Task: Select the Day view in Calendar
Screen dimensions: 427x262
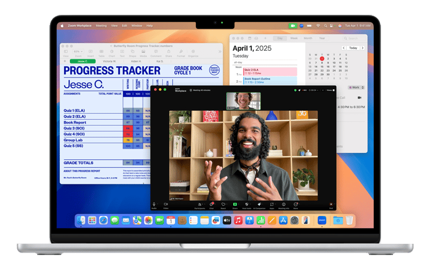Action: (280, 38)
